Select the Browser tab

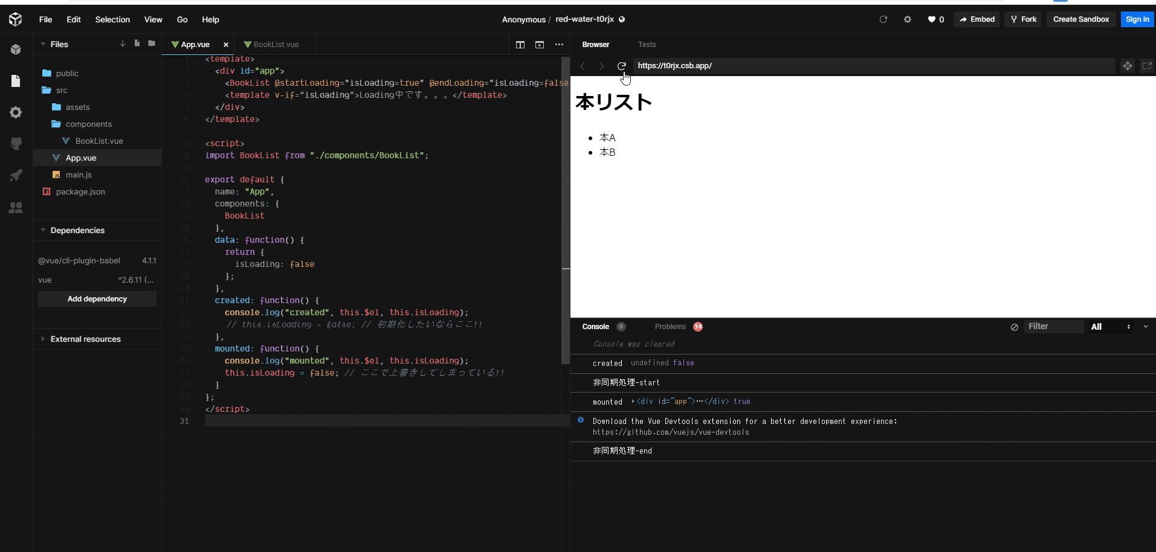(x=596, y=45)
